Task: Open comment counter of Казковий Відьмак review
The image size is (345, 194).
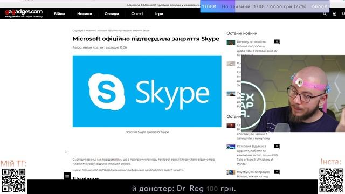Action: [x=277, y=146]
